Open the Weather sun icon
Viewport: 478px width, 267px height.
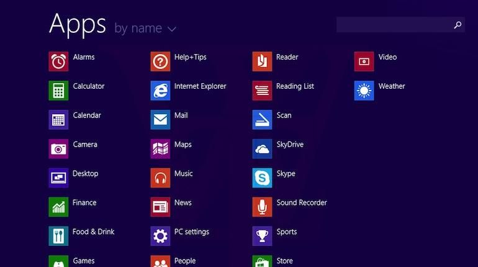click(364, 91)
